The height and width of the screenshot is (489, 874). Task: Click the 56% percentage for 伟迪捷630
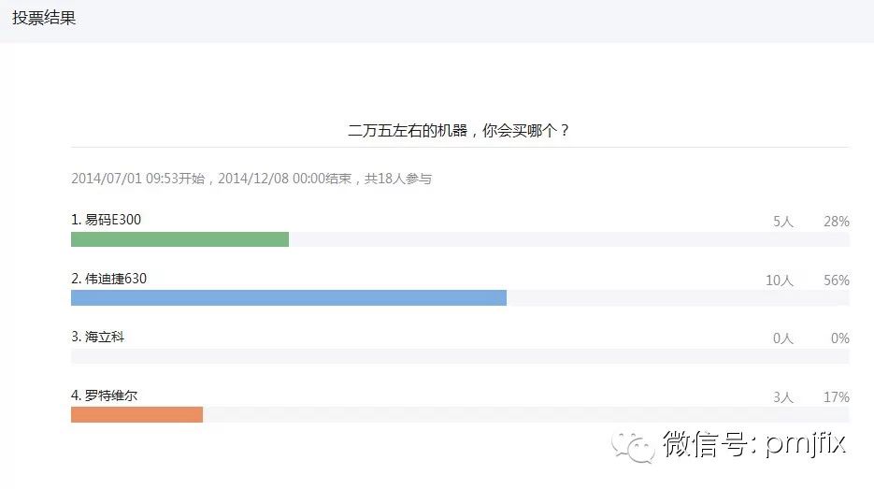[836, 280]
